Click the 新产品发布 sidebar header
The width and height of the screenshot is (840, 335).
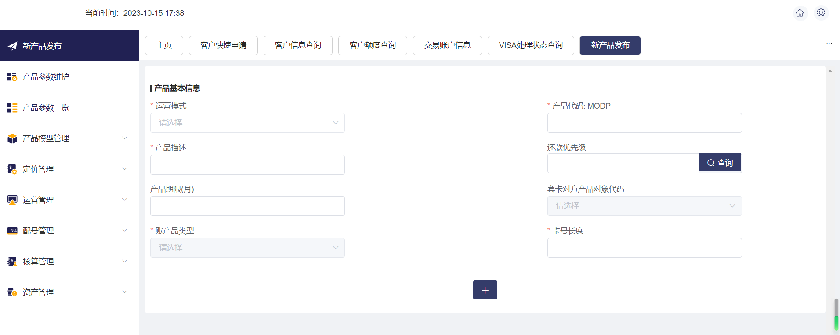[69, 46]
